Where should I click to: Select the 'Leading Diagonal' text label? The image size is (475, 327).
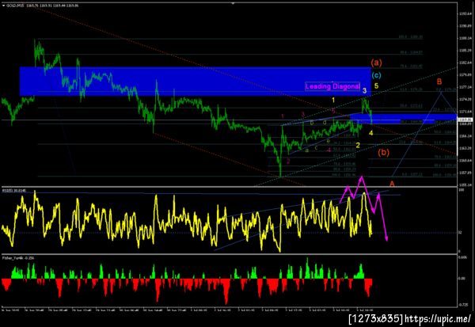pos(332,86)
